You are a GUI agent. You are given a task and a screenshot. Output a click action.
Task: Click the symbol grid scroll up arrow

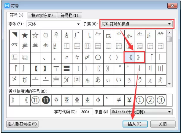click(169, 33)
